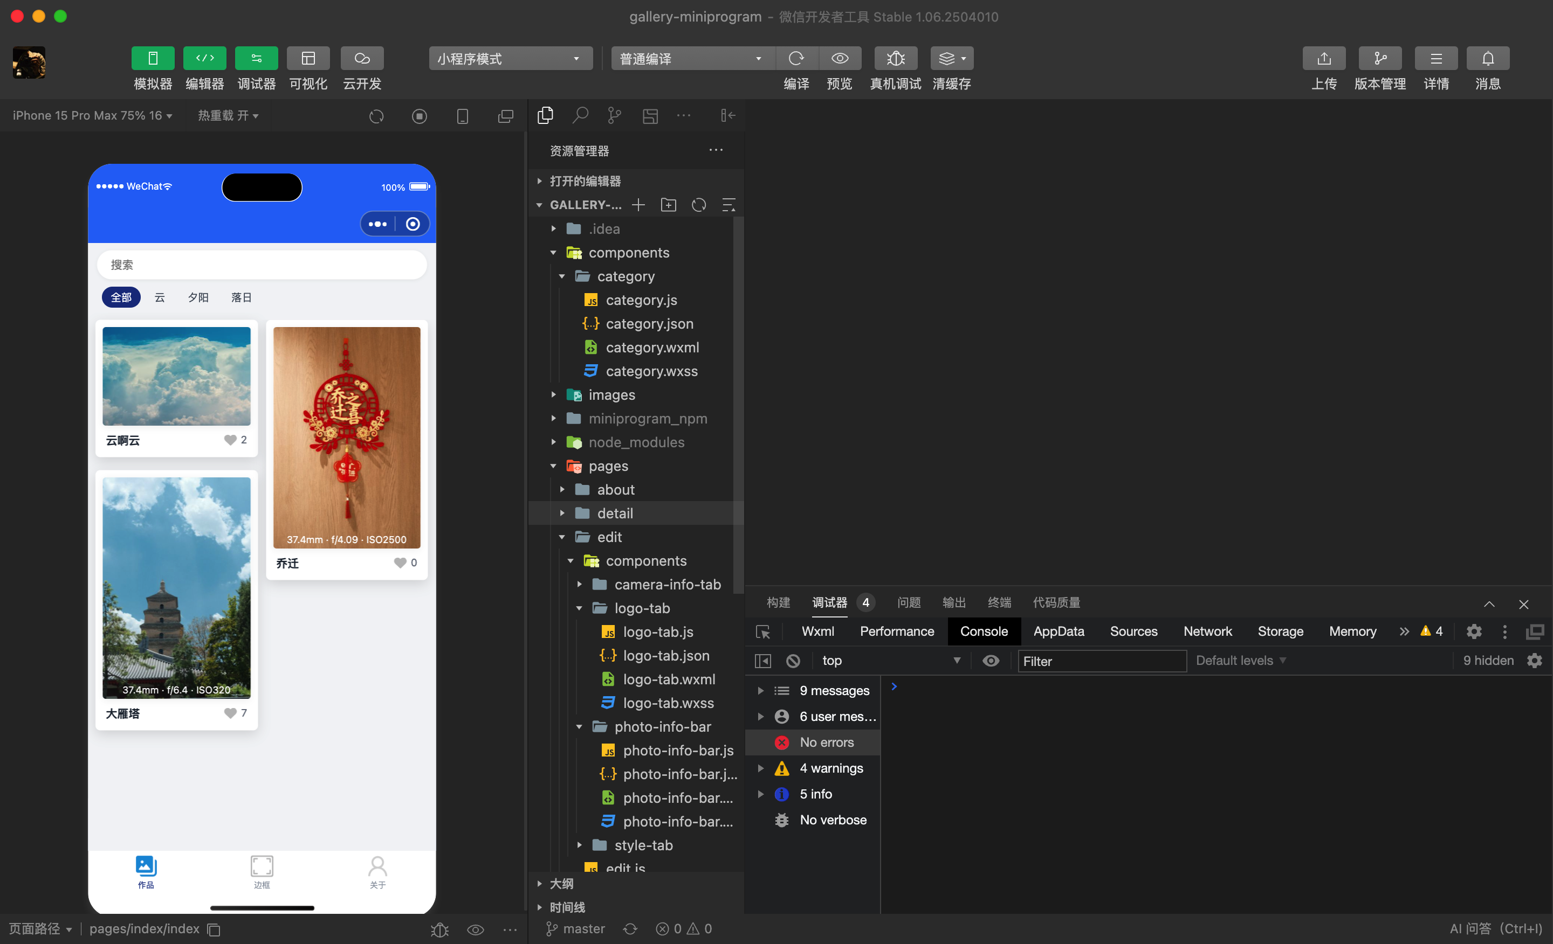Open version management (版本管理) icon
The height and width of the screenshot is (944, 1553).
1380,59
